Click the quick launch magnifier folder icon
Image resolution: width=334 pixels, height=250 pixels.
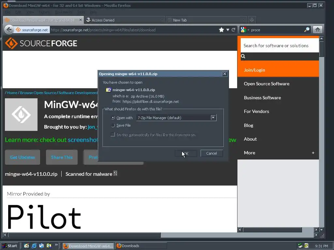coord(49,246)
